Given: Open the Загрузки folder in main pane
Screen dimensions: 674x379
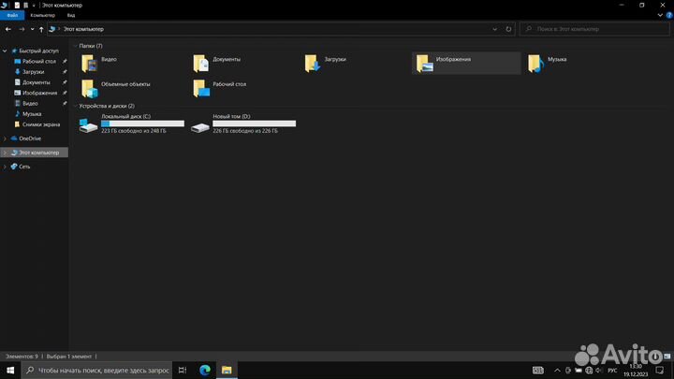Looking at the screenshot, I should click(x=313, y=63).
